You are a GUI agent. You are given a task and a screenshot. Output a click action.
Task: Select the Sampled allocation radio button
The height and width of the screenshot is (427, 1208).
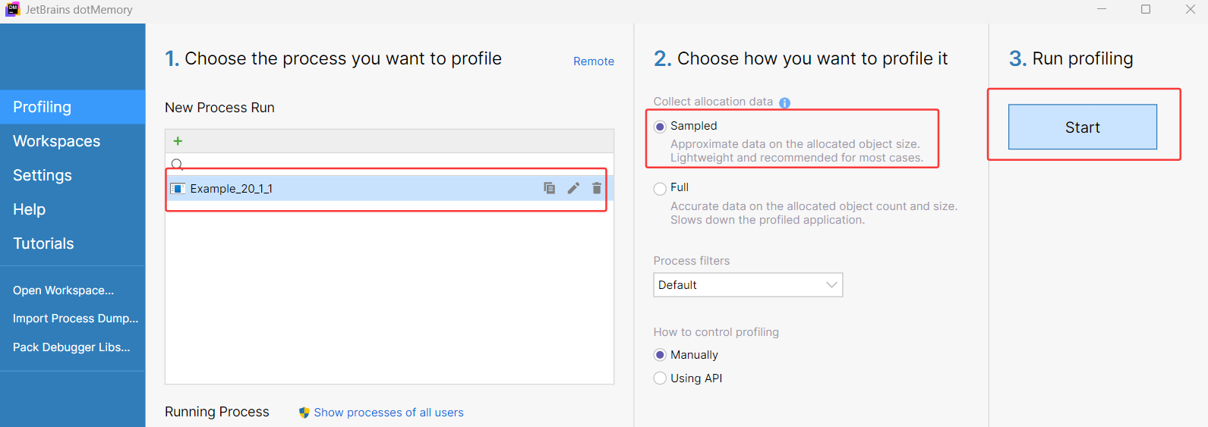[x=660, y=127]
